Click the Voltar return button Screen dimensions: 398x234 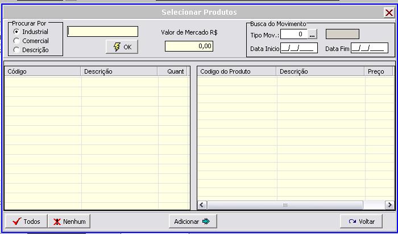coord(361,222)
